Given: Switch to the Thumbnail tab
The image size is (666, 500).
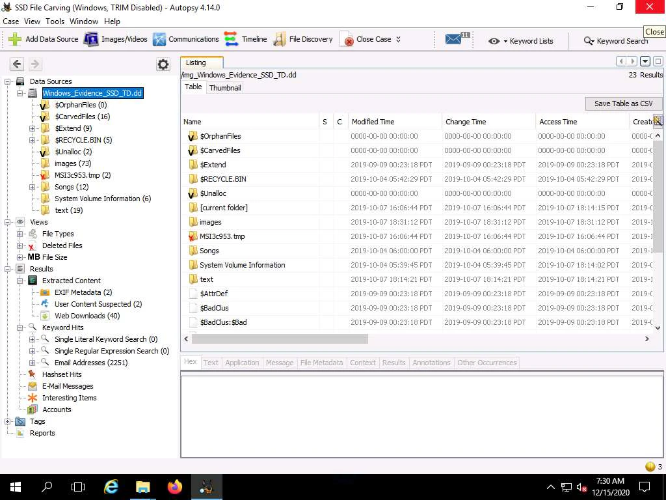Looking at the screenshot, I should 225,88.
